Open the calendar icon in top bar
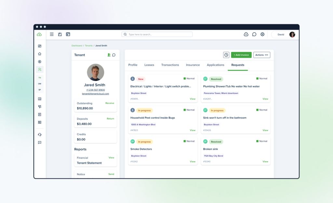Viewport: 333px width, 203px height. point(68,34)
